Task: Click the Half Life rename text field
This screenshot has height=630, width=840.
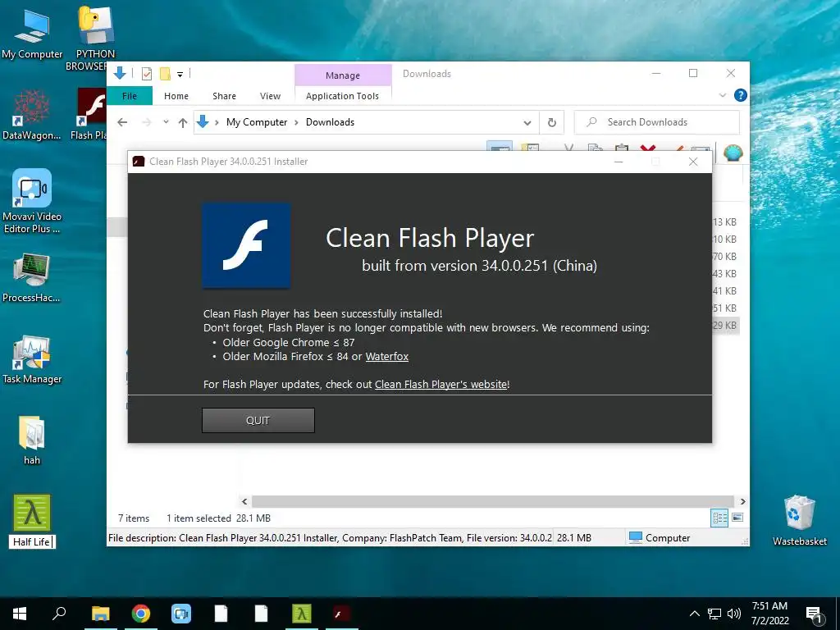Action: tap(32, 542)
